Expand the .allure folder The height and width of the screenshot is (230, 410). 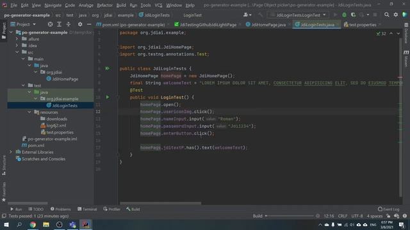[x=17, y=39]
